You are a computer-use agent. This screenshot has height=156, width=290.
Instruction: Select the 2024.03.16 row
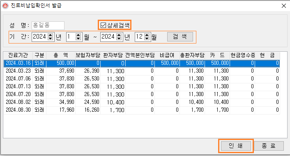click(x=142, y=63)
